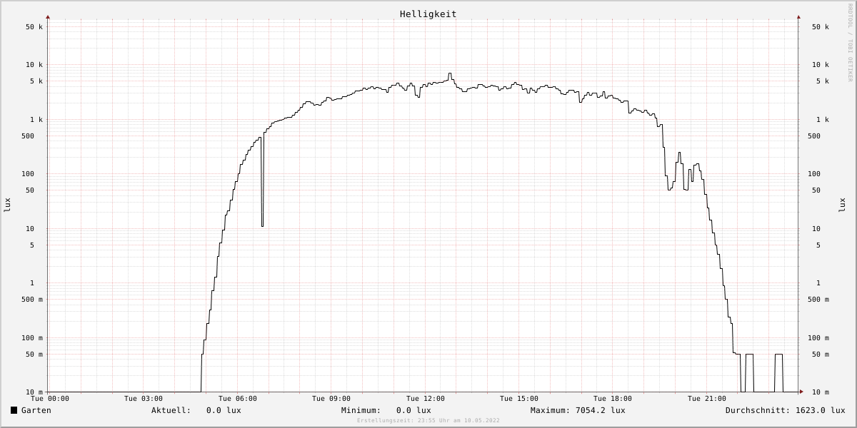Select the "Tue 12:00" time axis label

click(x=426, y=399)
